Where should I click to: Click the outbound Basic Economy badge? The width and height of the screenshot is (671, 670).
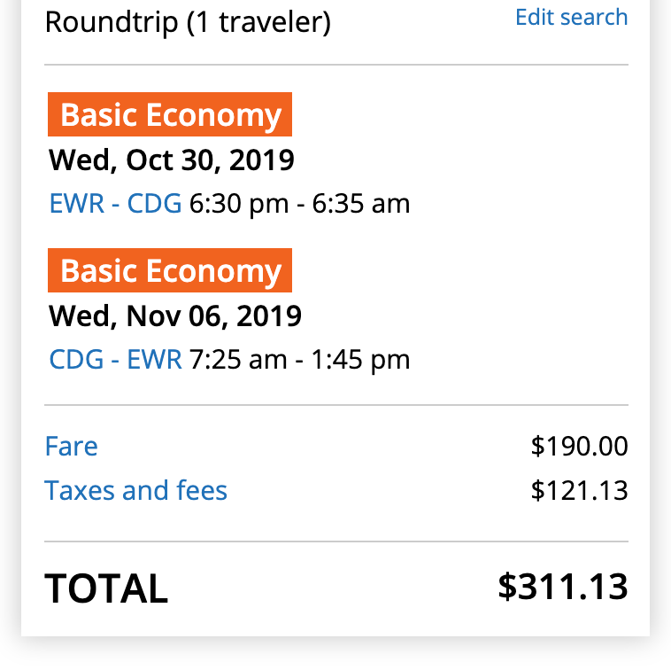(170, 116)
